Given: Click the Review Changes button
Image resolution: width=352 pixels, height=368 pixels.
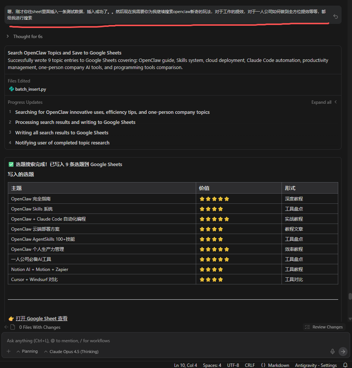Looking at the screenshot, I should click(x=324, y=327).
